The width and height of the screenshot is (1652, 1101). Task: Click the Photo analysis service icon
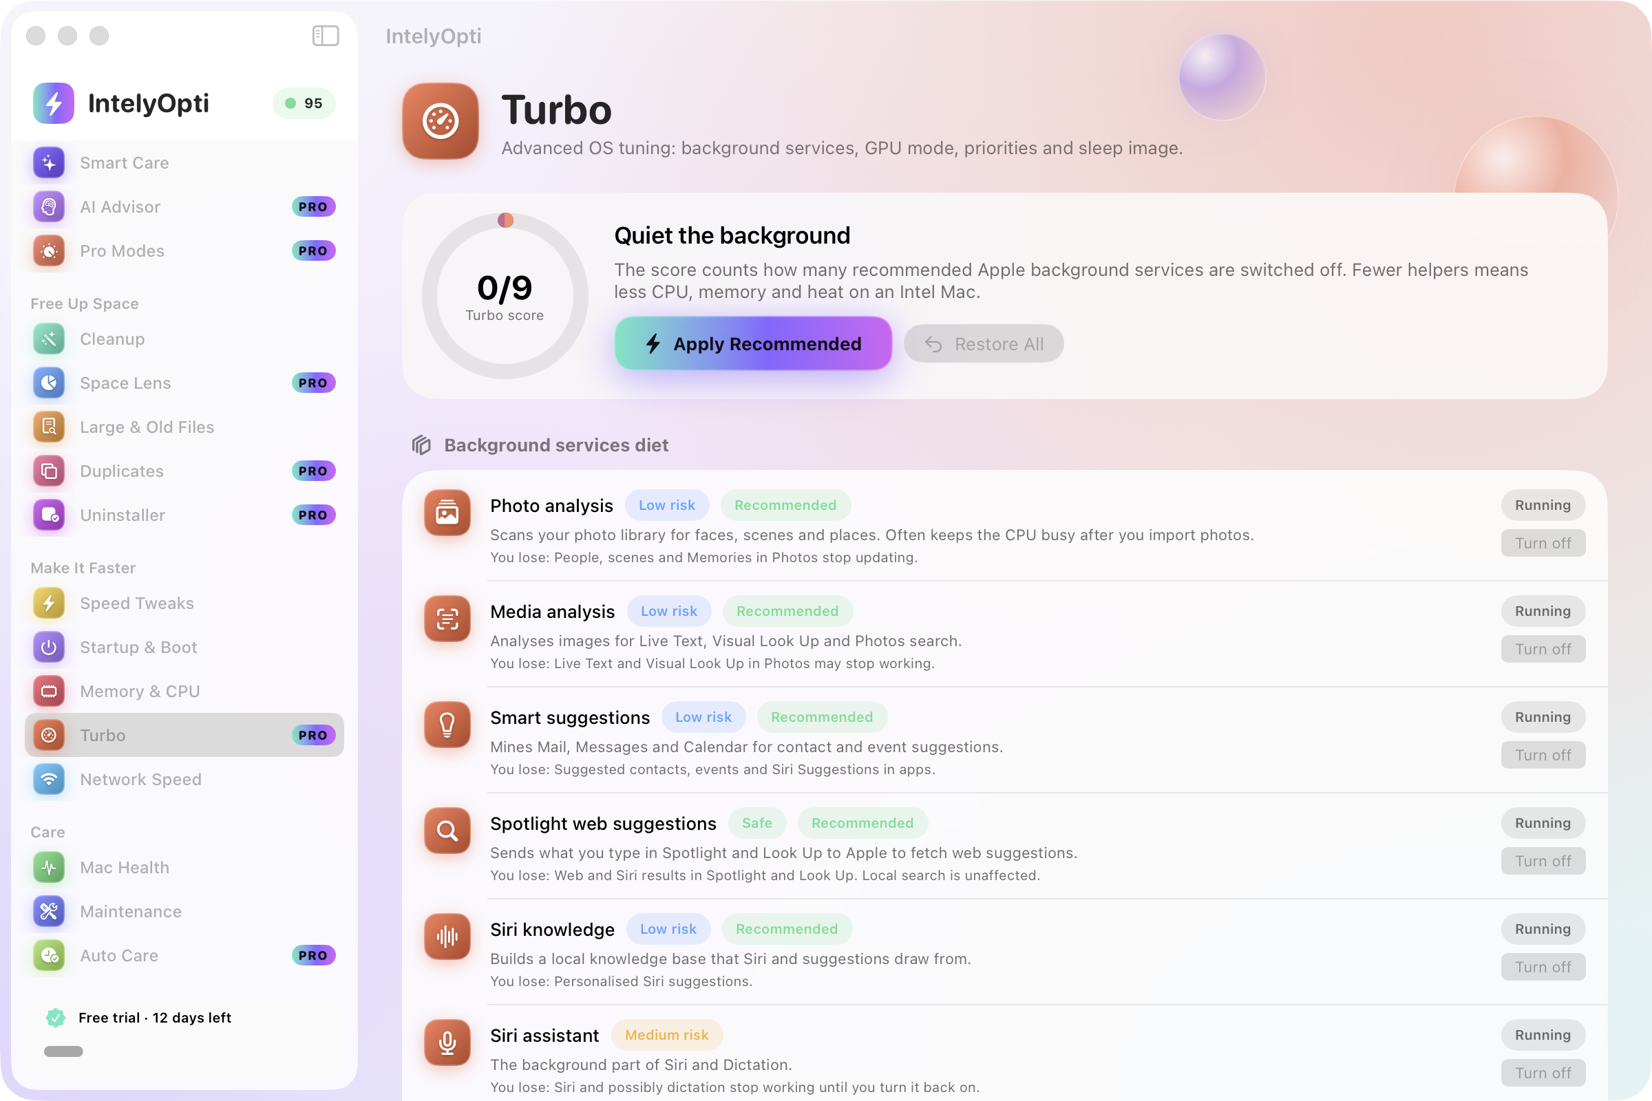click(447, 513)
